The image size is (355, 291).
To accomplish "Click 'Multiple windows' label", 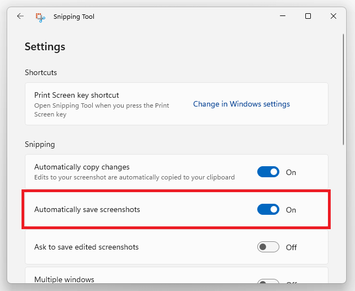I will click(64, 279).
